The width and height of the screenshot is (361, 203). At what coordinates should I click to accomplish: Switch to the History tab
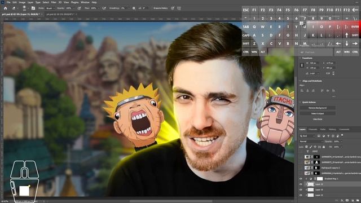click(332, 129)
